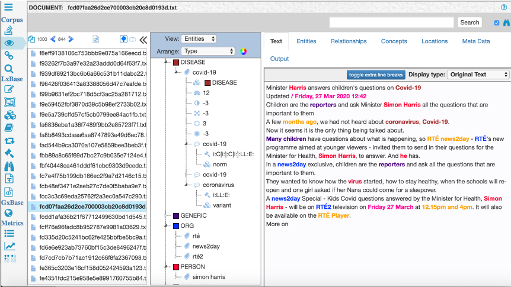Image resolution: width=511 pixels, height=287 pixels.
Task: Switch to the Entities tab
Action: tap(306, 41)
